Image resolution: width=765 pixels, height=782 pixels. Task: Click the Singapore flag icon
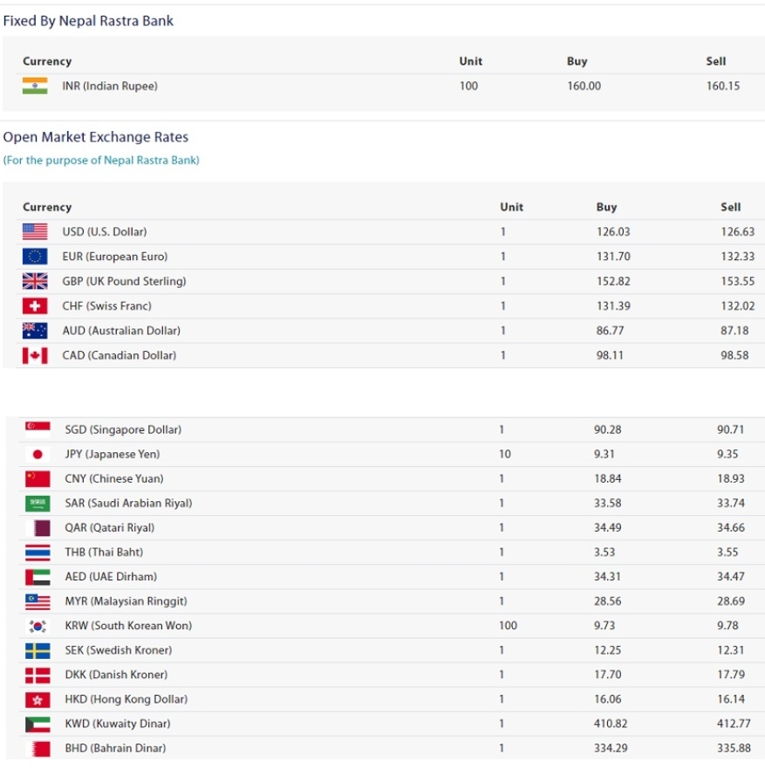pyautogui.click(x=38, y=429)
